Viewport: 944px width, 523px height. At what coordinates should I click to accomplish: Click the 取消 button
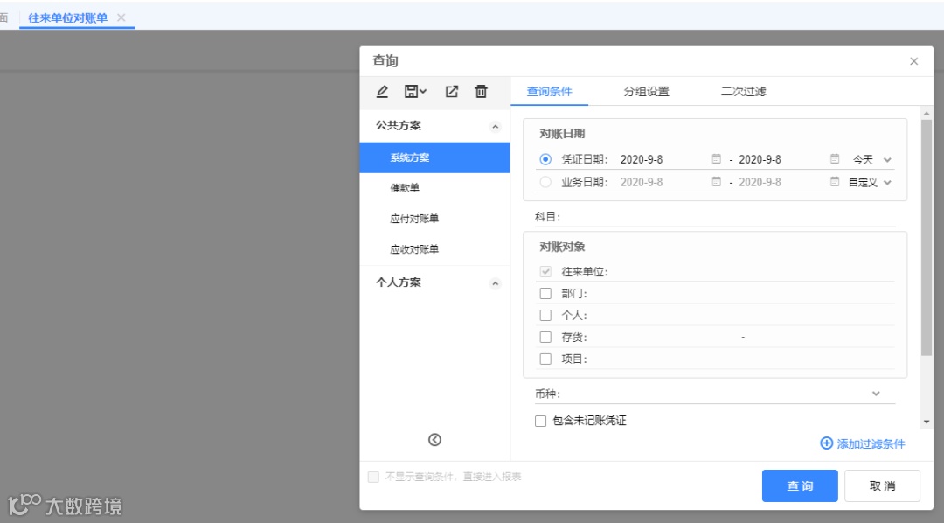click(x=882, y=485)
